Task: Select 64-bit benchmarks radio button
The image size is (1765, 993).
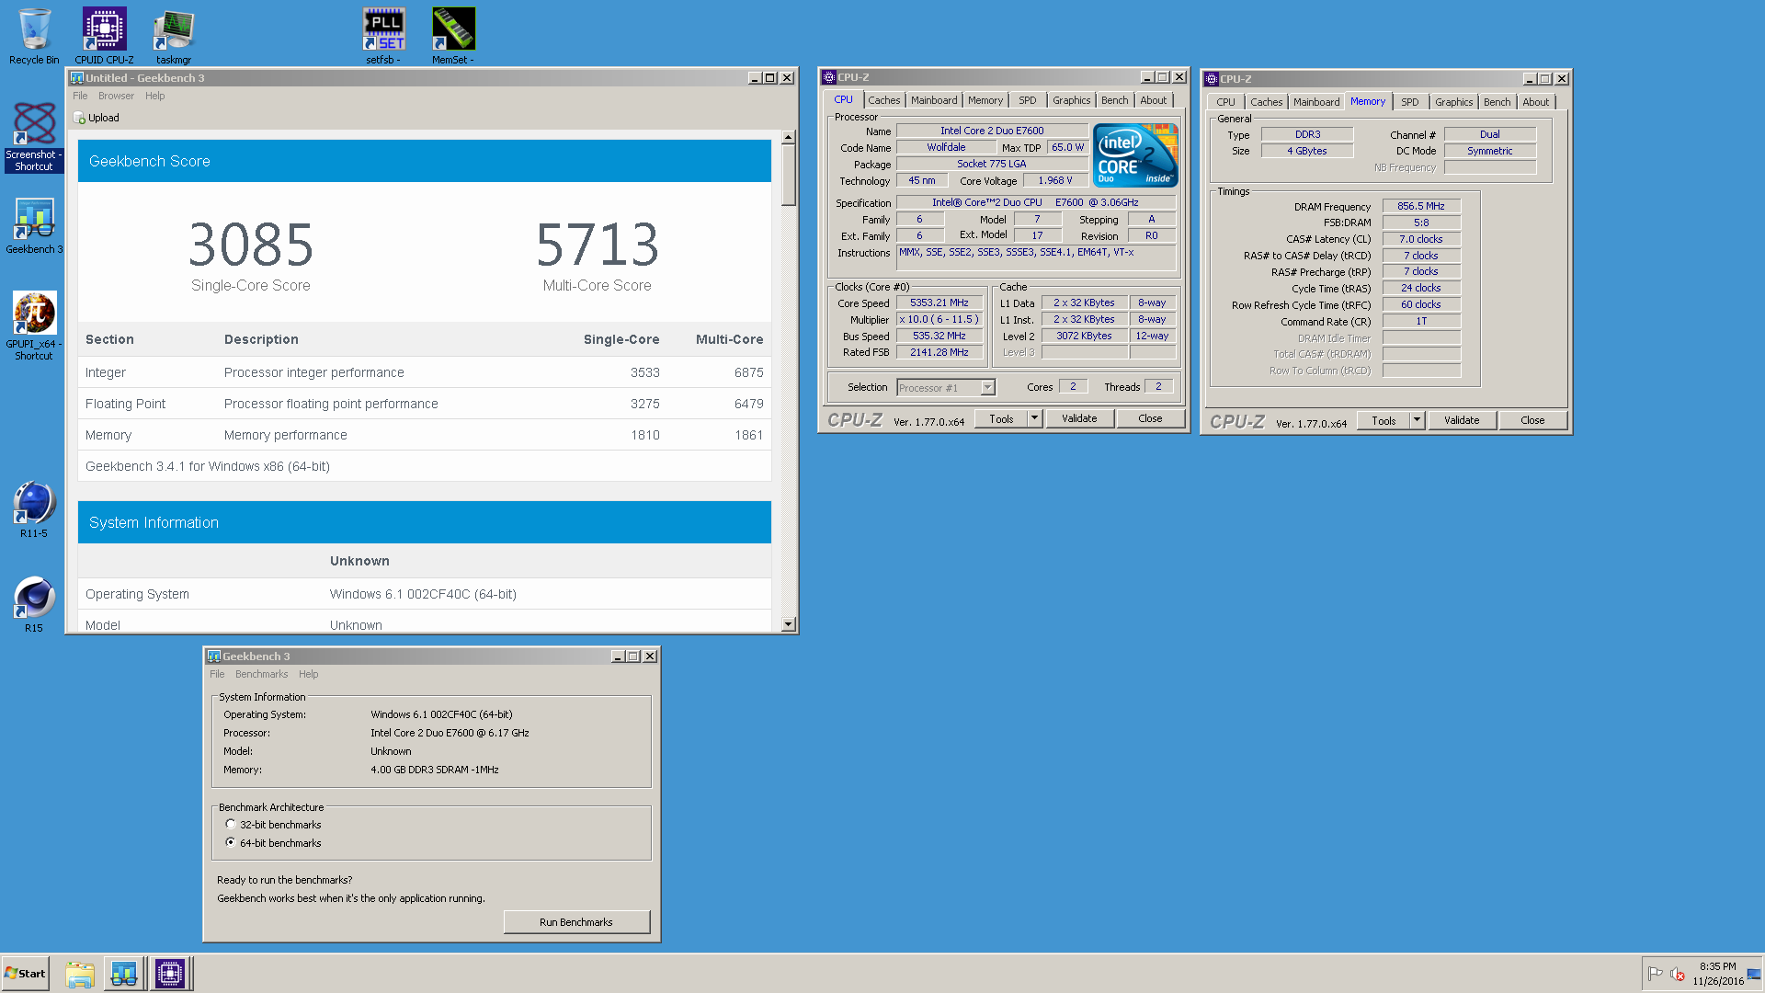Action: tap(231, 842)
